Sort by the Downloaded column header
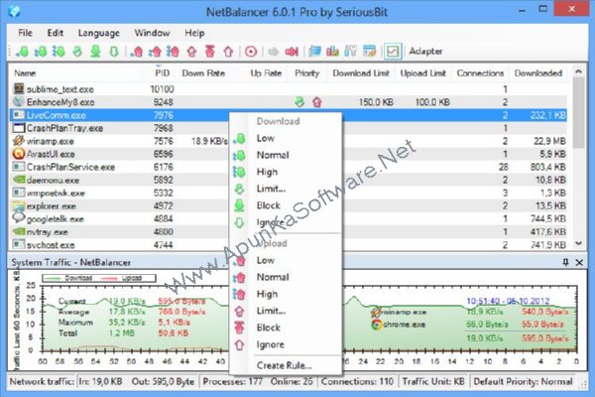The image size is (595, 397). pyautogui.click(x=538, y=73)
